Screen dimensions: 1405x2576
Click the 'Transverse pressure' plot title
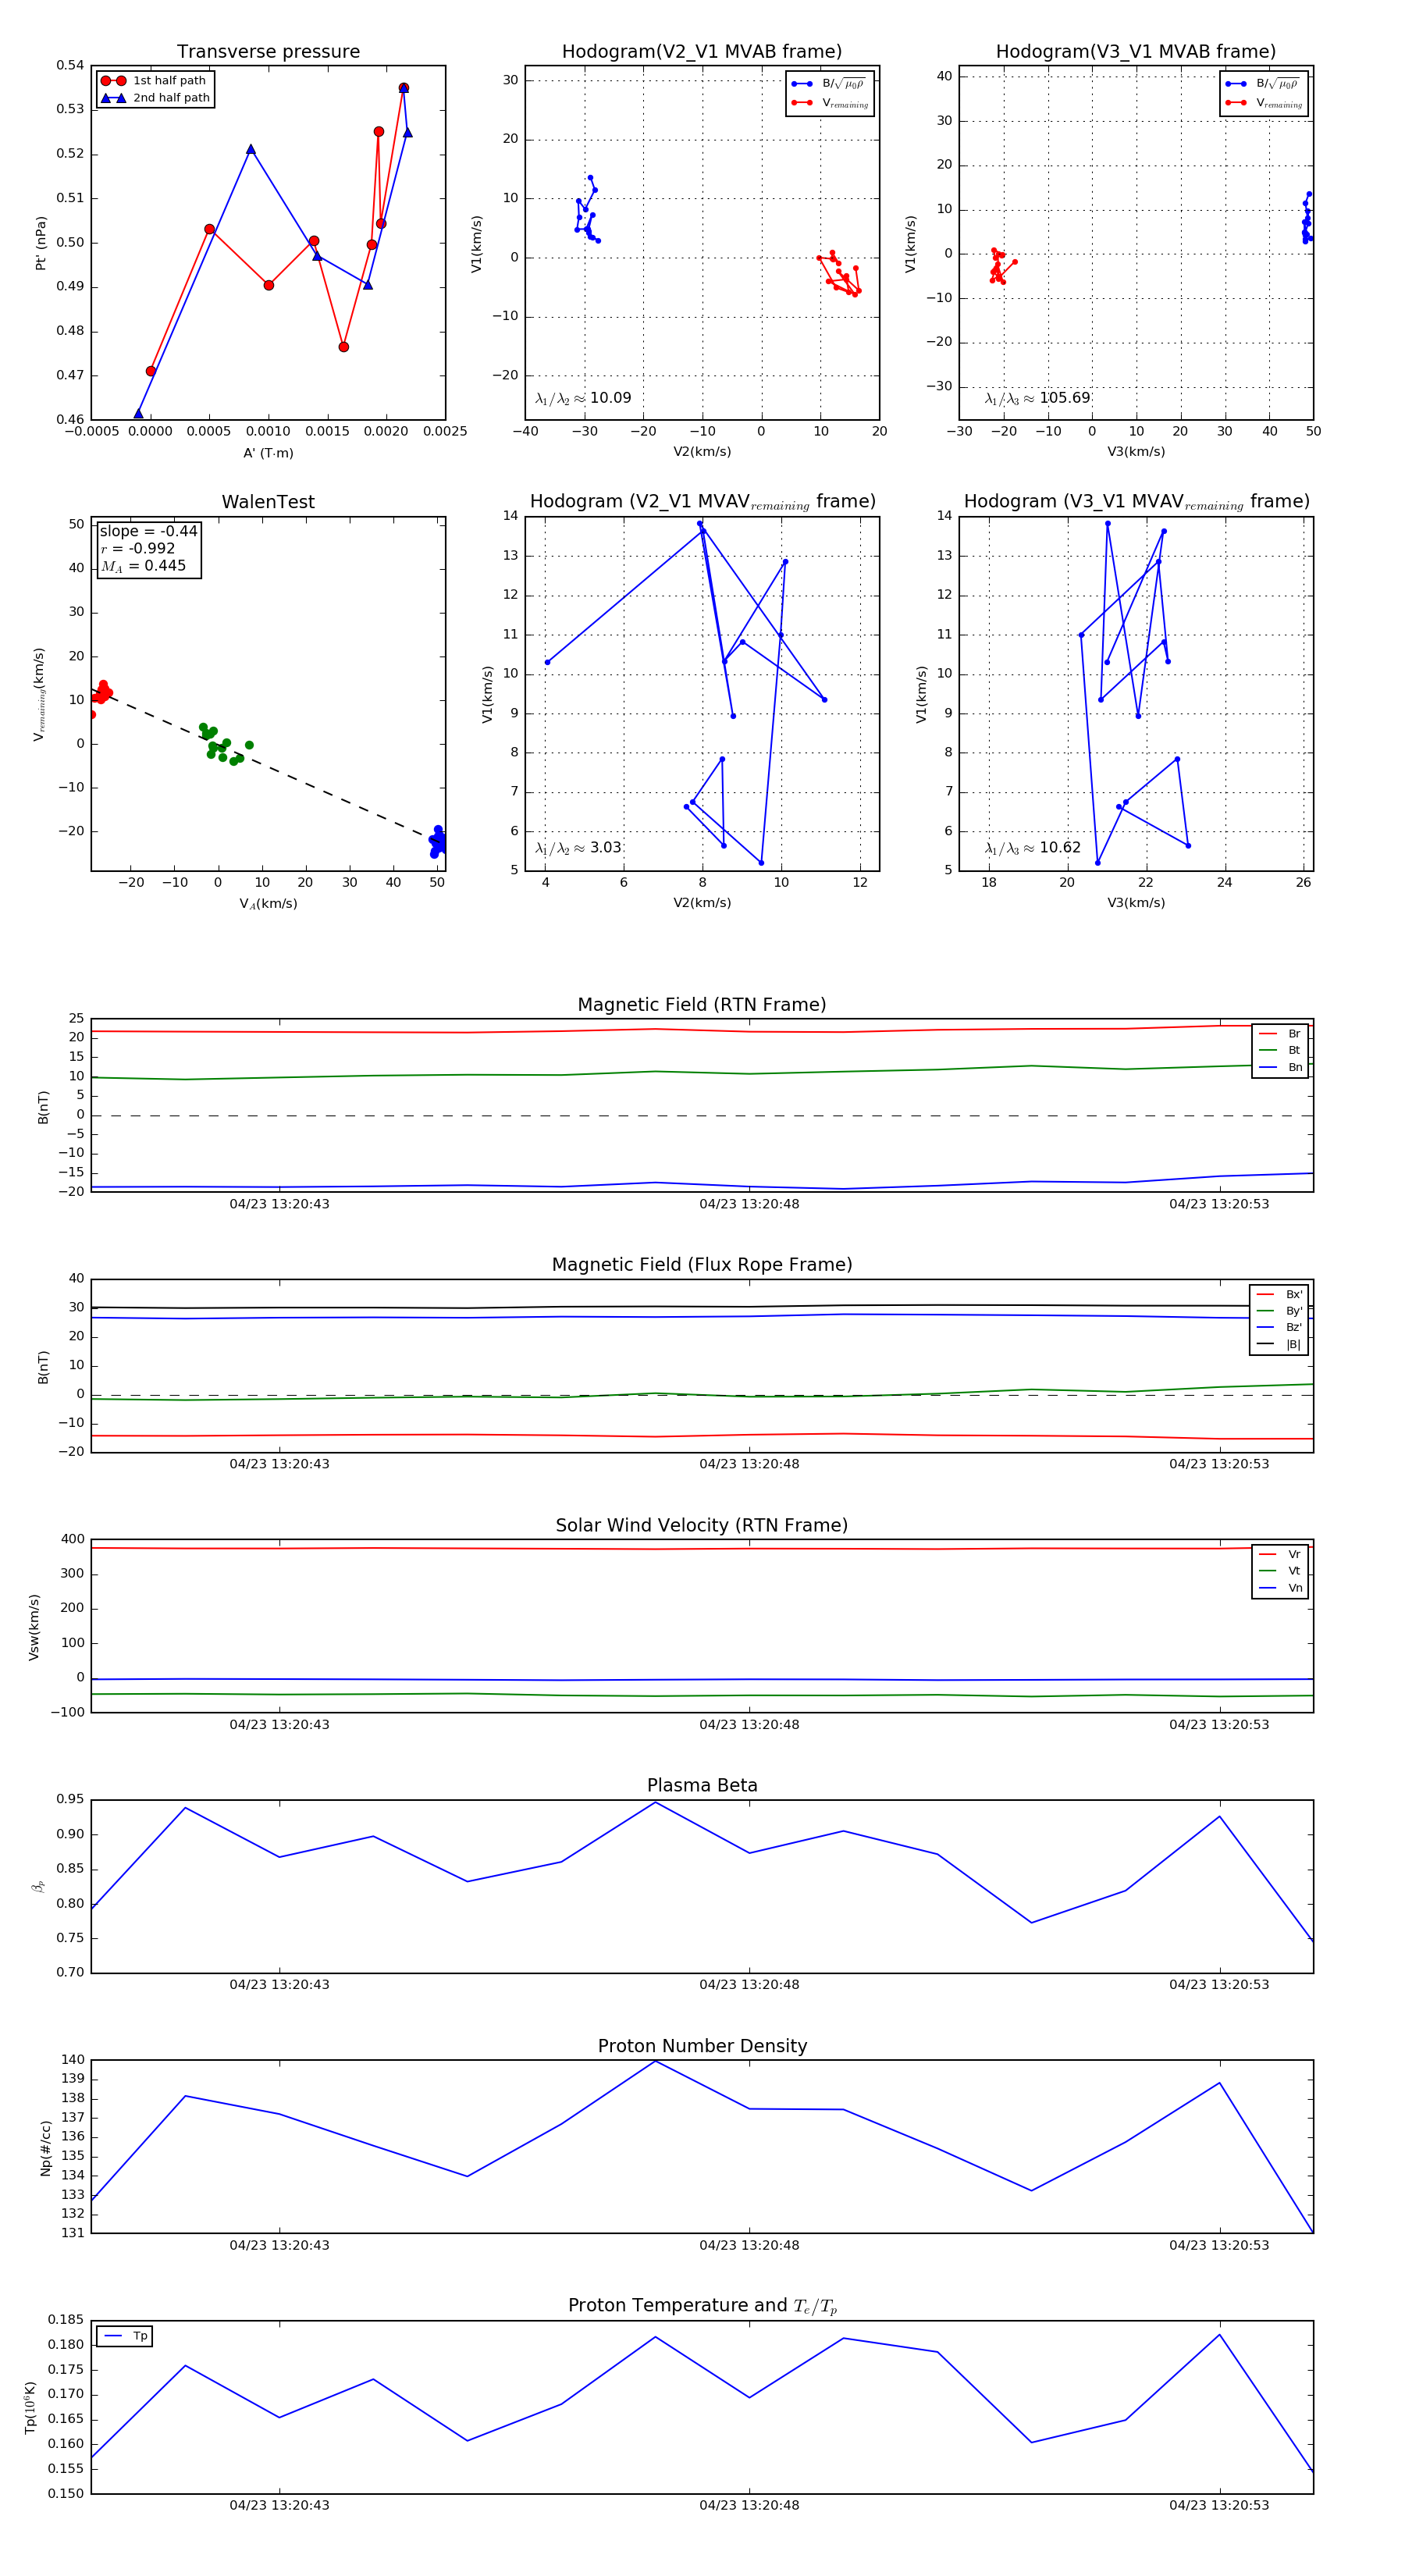point(268,52)
